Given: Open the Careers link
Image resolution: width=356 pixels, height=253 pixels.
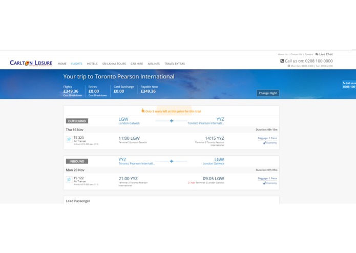Looking at the screenshot, I should 309,54.
